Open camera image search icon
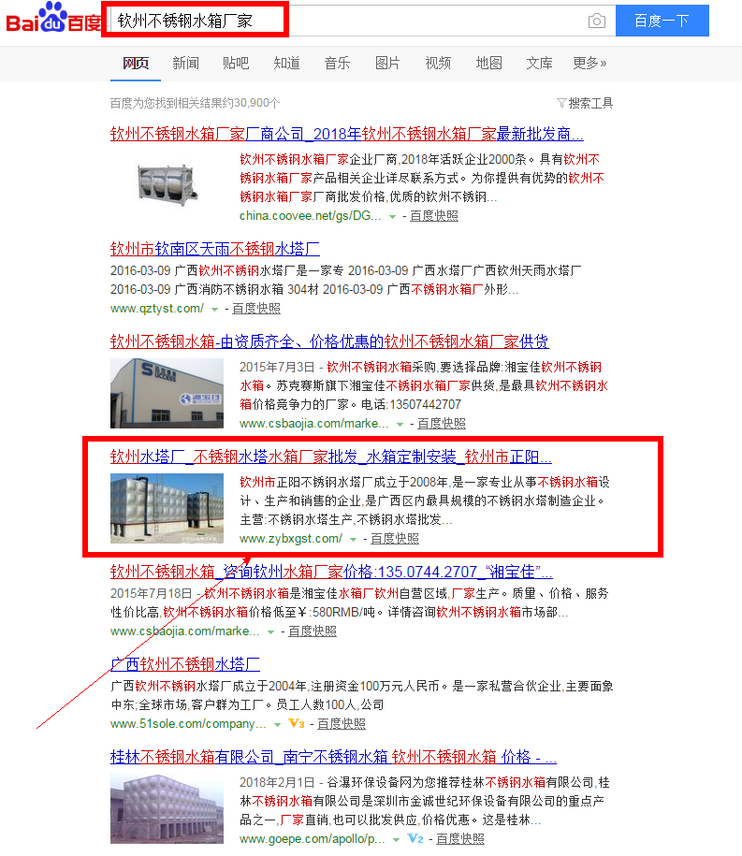Screen dimensions: 742x856 click(597, 21)
